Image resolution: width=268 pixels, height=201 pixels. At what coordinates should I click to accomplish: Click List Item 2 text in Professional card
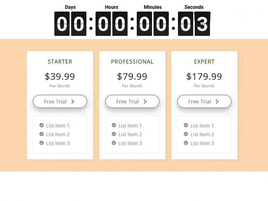point(130,134)
